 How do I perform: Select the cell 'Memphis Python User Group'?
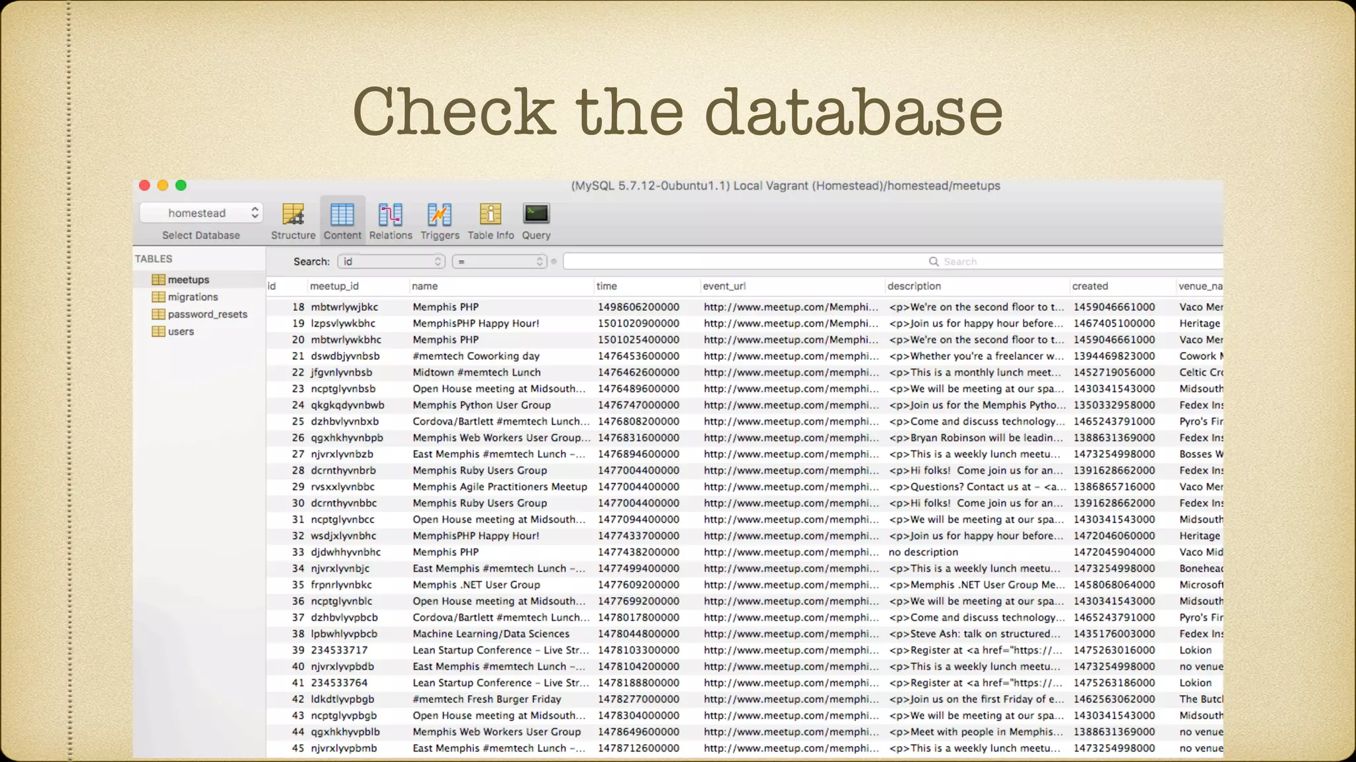coord(481,405)
